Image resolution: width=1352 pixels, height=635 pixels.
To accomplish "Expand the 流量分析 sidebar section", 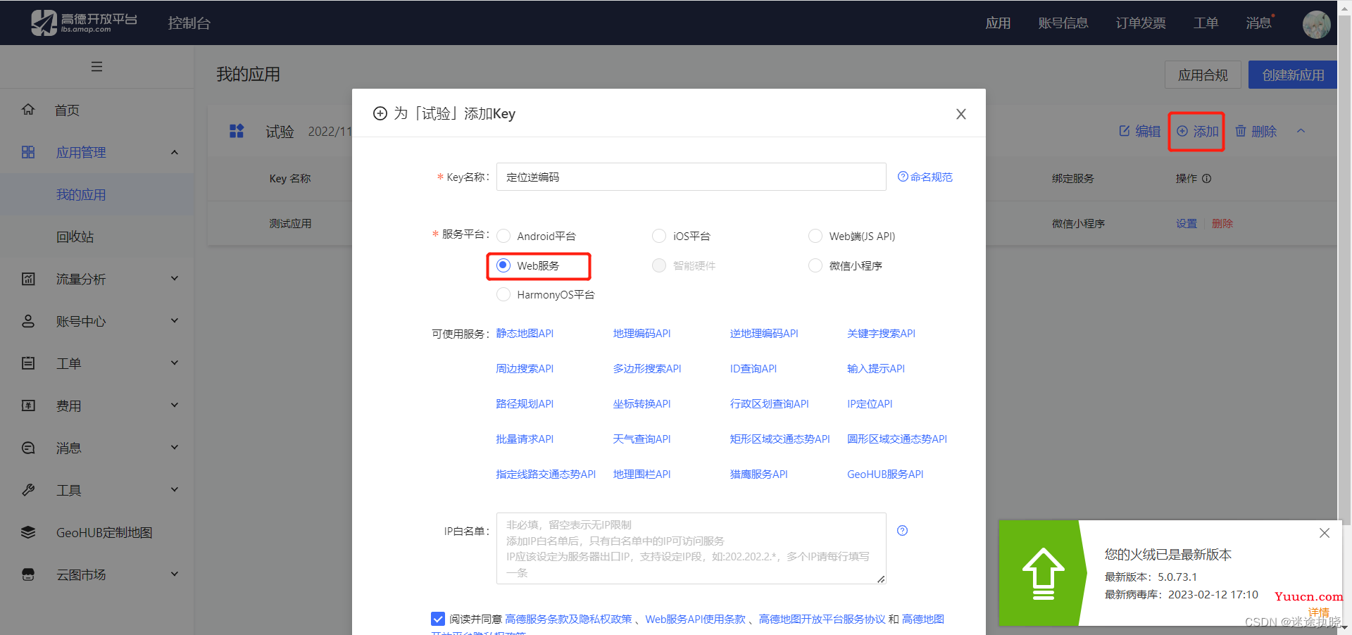I will (175, 279).
